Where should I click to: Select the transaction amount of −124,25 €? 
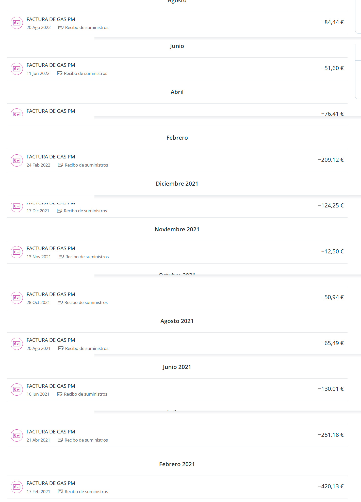coord(331,205)
